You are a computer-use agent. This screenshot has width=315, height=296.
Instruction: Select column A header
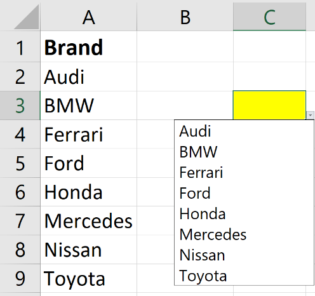coord(88,17)
